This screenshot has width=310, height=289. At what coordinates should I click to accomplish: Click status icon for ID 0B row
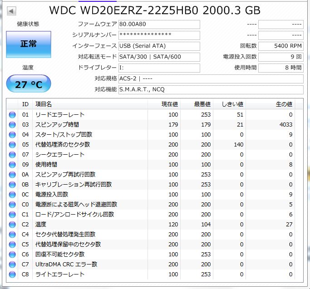(12, 185)
